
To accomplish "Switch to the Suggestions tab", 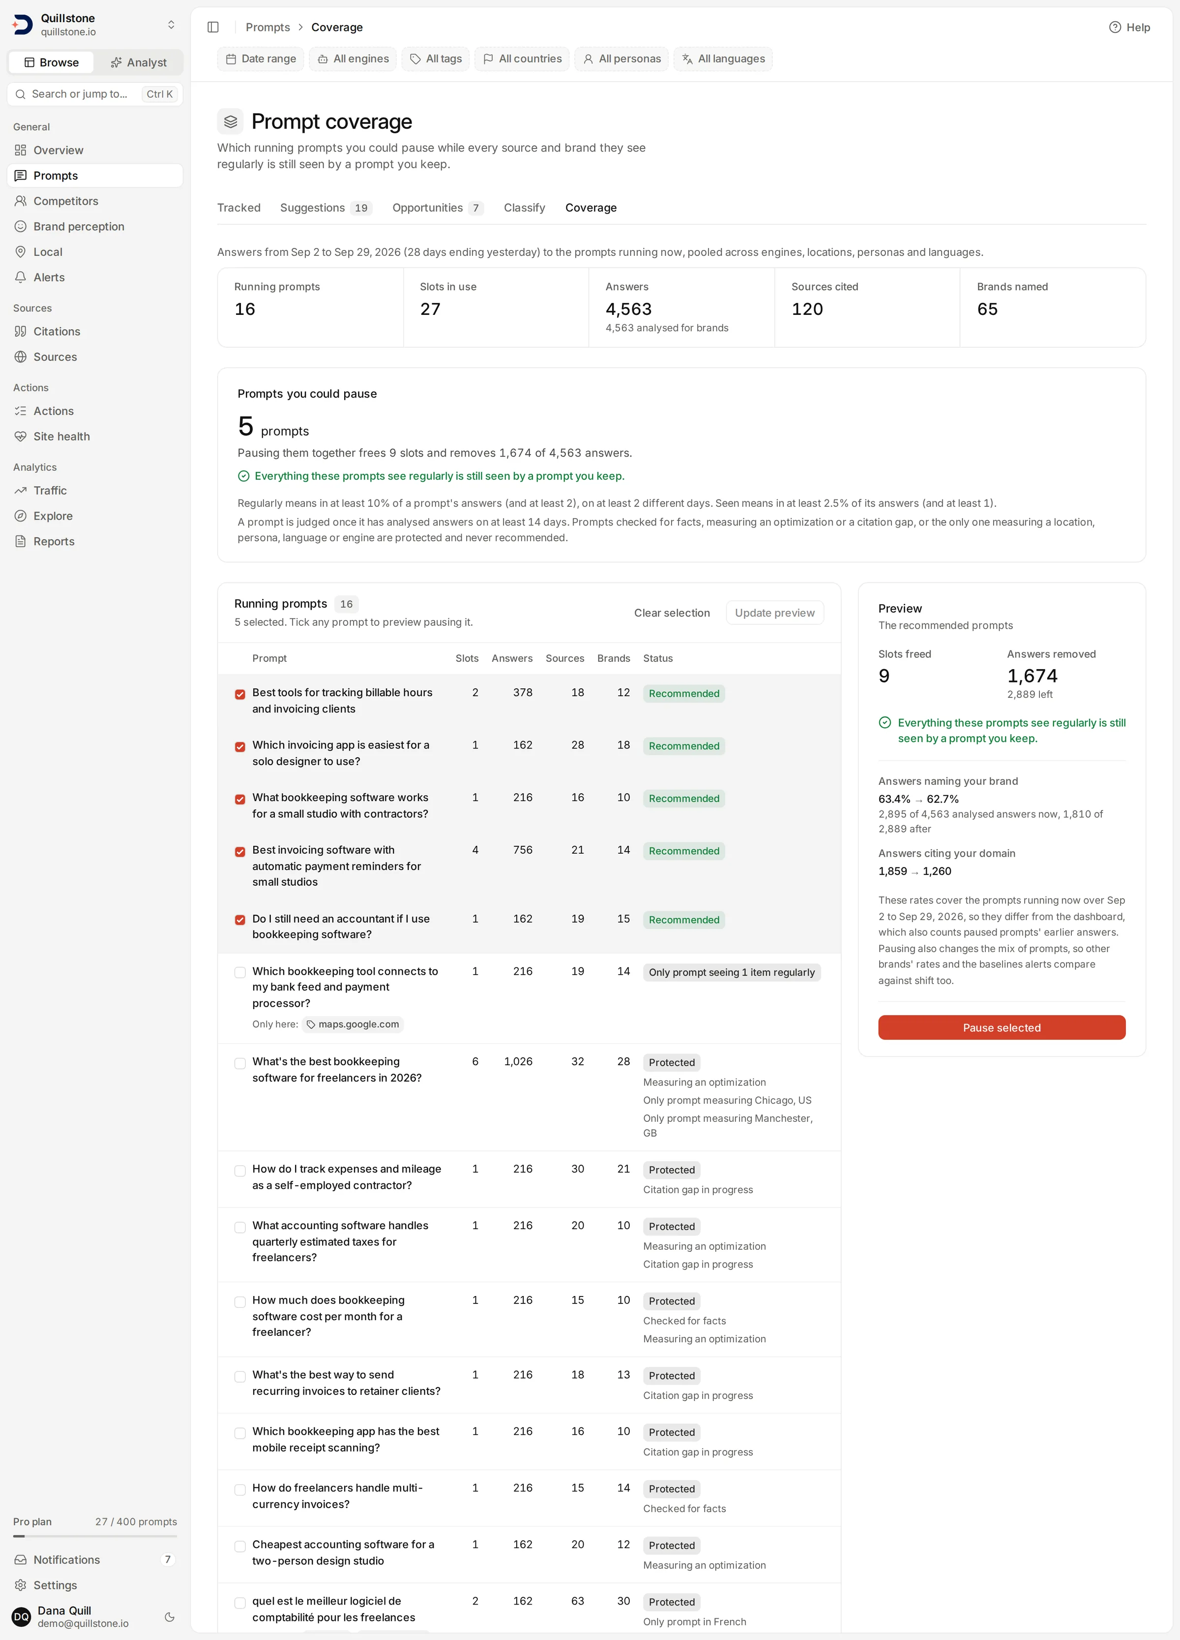I will coord(326,208).
